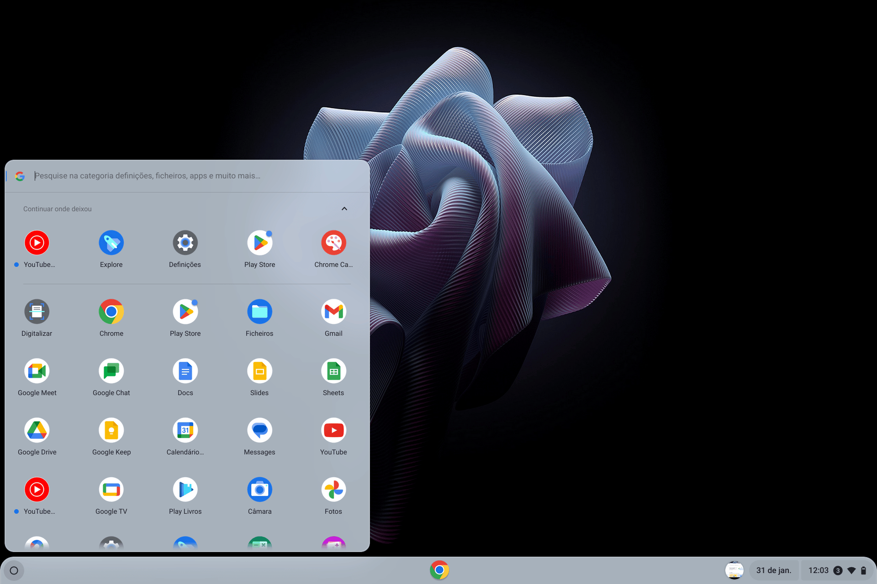Open the Ficheiros files app
This screenshot has width=877, height=584.
pyautogui.click(x=259, y=312)
